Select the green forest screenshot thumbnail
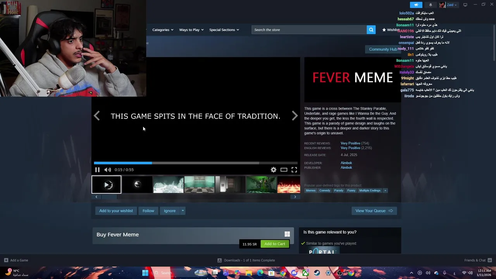This screenshot has width=496, height=279. [261, 184]
